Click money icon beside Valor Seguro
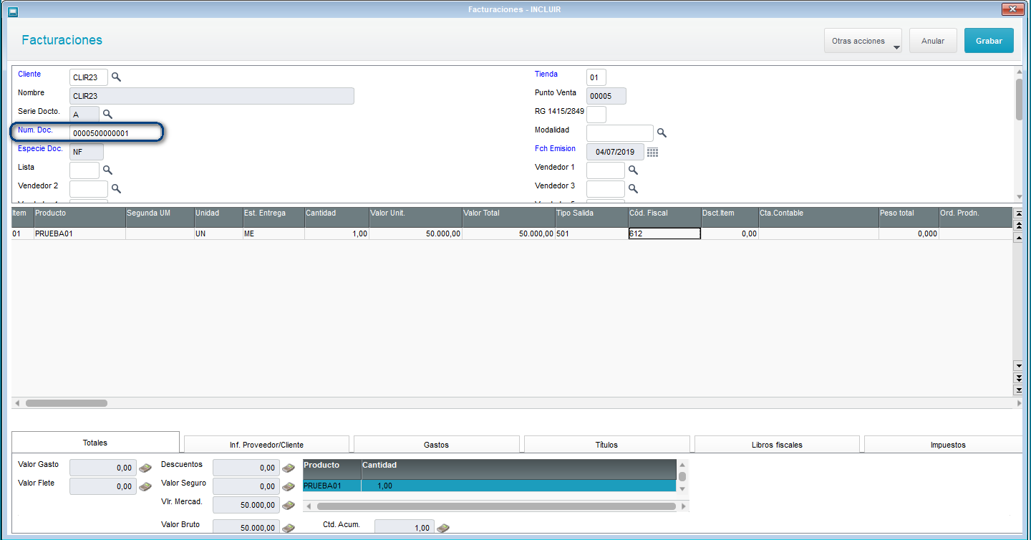 [289, 486]
